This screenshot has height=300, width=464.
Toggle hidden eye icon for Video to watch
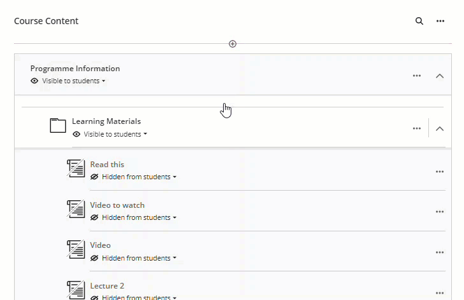click(x=94, y=217)
